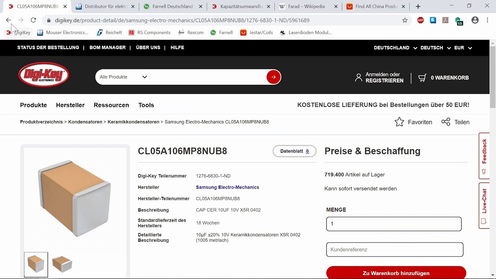Open BOM MANAGER link
The height and width of the screenshot is (279, 496).
(x=107, y=48)
